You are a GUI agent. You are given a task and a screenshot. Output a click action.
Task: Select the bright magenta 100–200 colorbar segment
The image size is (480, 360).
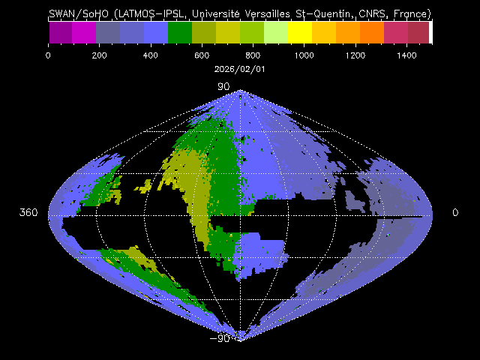click(84, 32)
